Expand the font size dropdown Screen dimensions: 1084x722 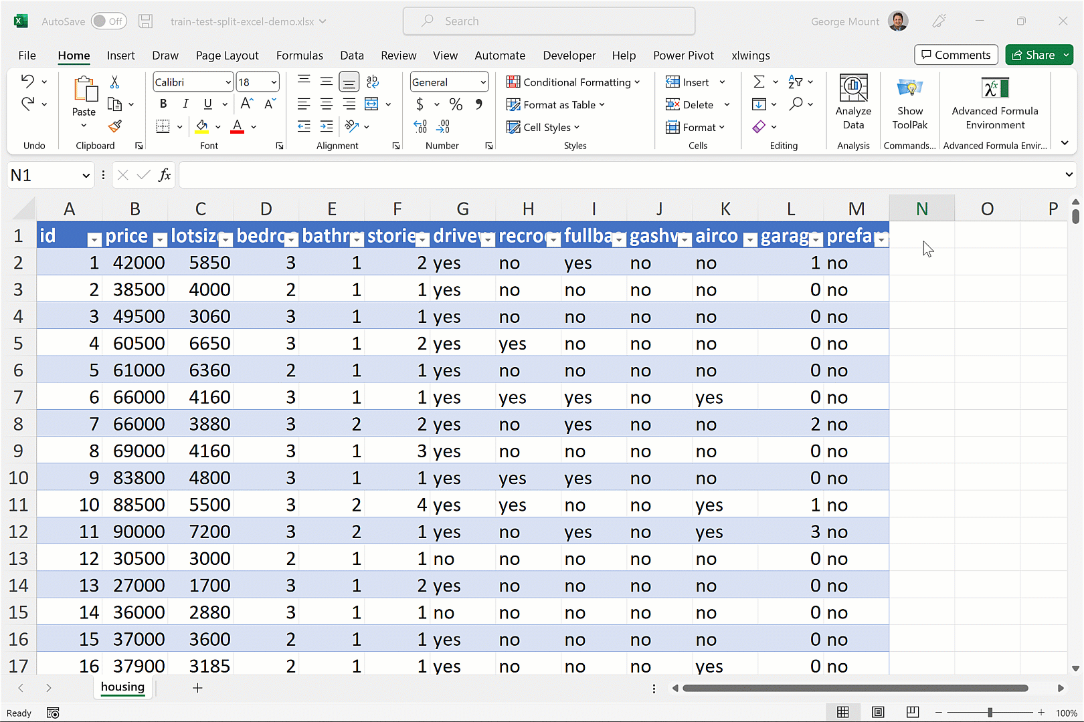pos(274,82)
